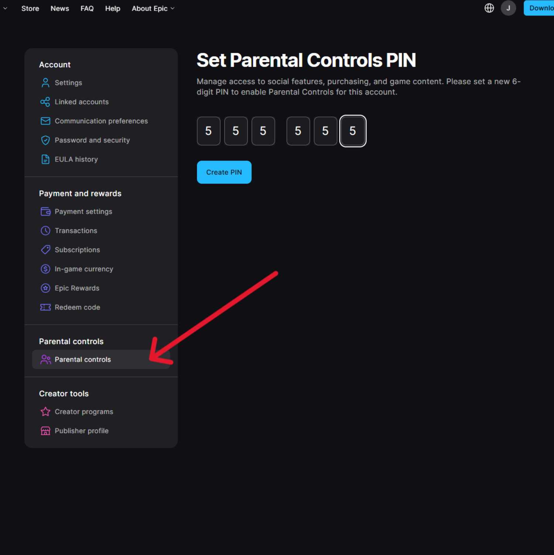Select the Password and security shield icon
The width and height of the screenshot is (554, 555).
click(45, 140)
